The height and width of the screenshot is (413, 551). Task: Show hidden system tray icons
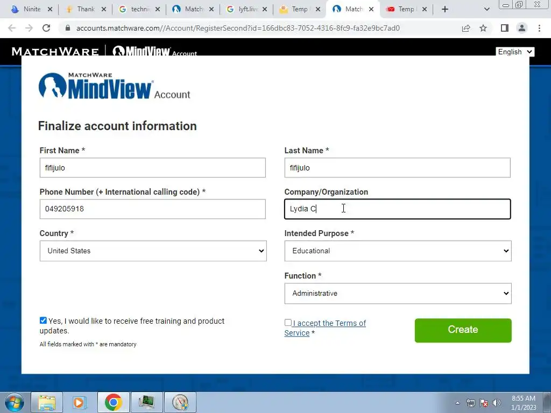coord(457,403)
